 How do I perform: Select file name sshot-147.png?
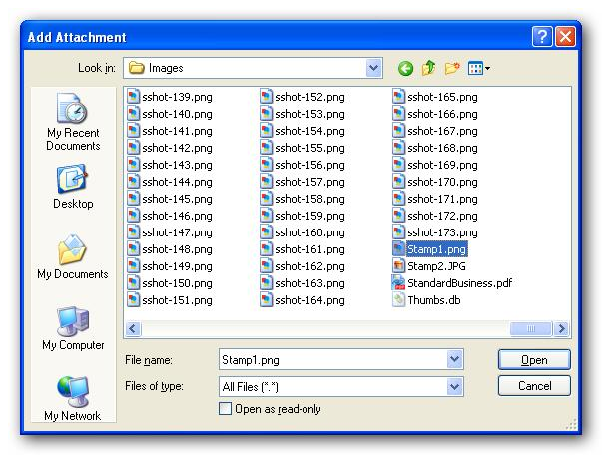click(177, 232)
